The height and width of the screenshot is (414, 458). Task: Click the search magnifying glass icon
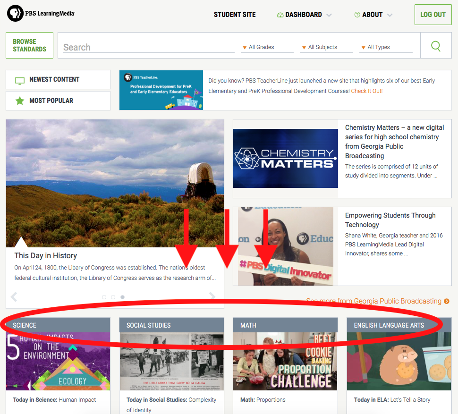pos(436,45)
